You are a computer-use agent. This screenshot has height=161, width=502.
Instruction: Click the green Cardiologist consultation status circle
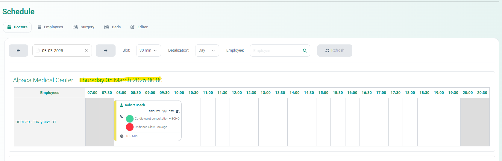click(130, 119)
